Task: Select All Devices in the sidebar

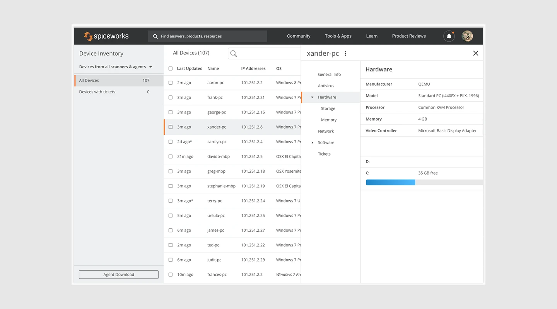Action: pos(119,80)
